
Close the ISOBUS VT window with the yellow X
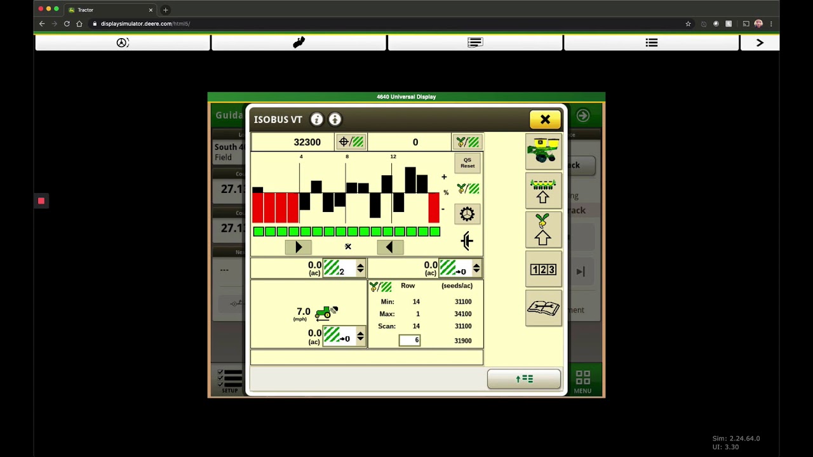pyautogui.click(x=545, y=119)
